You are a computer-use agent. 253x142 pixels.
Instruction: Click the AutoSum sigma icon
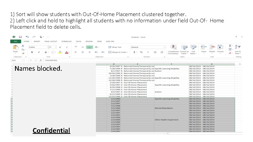pos(230,46)
